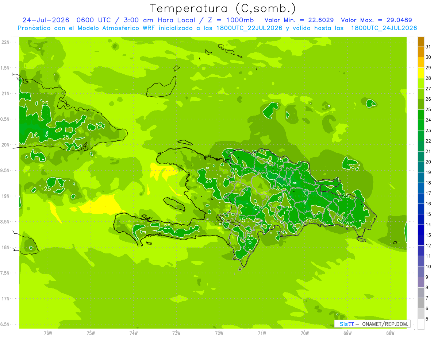Click the "21N" latitude label
The height and width of the screenshot is (338, 438).
point(6,93)
